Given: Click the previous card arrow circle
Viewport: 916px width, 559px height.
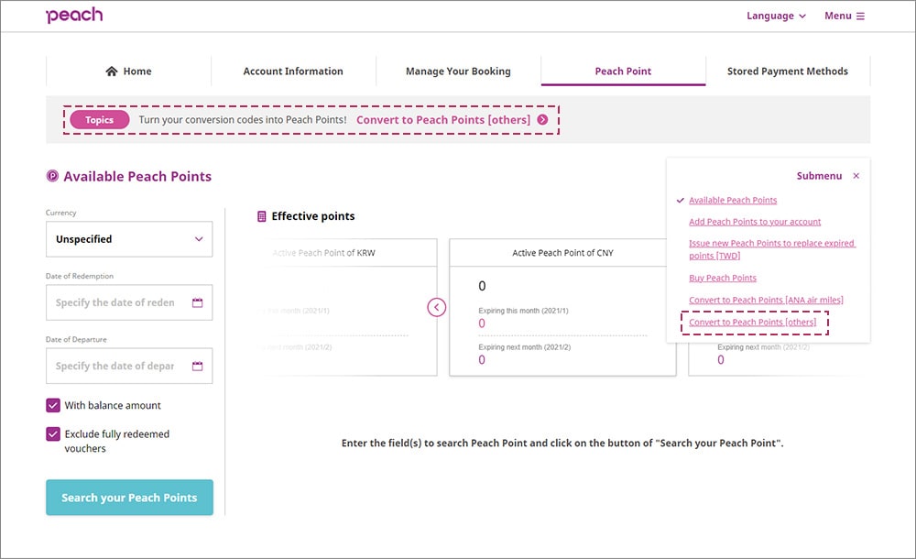Looking at the screenshot, I should pos(436,307).
